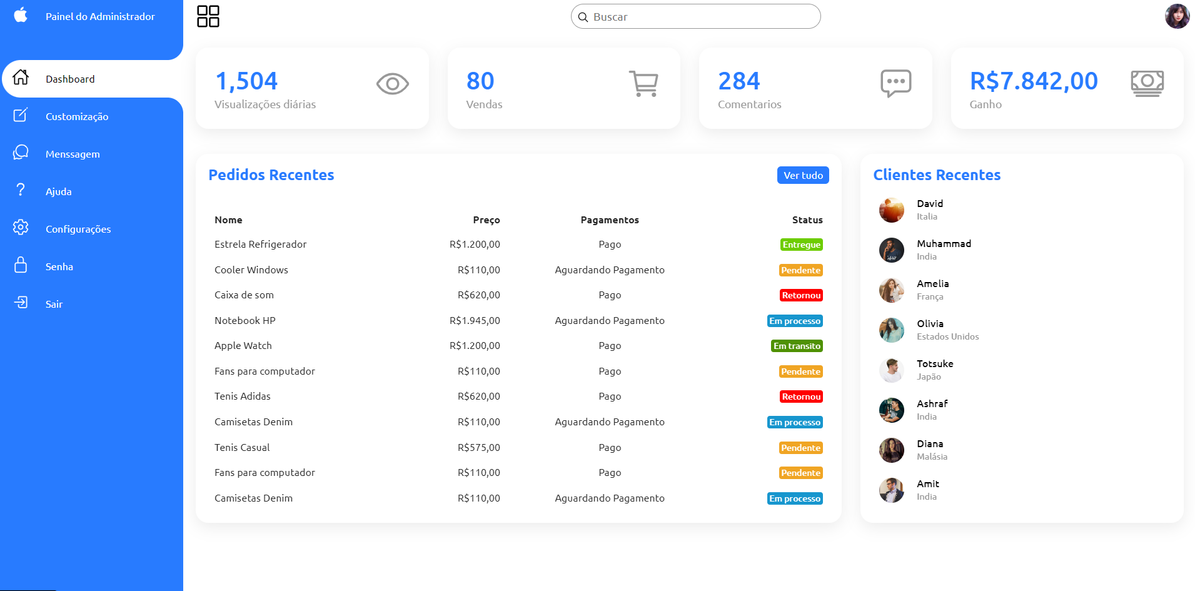Image resolution: width=1195 pixels, height=591 pixels.
Task: Click the pencil icon beside Customização
Action: click(x=21, y=116)
